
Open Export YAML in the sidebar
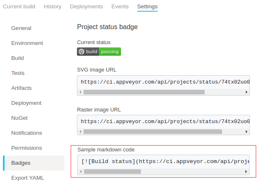[x=27, y=178]
